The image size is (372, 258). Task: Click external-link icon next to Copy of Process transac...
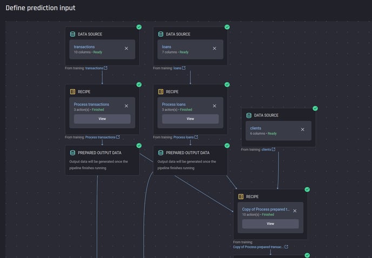[287, 247]
